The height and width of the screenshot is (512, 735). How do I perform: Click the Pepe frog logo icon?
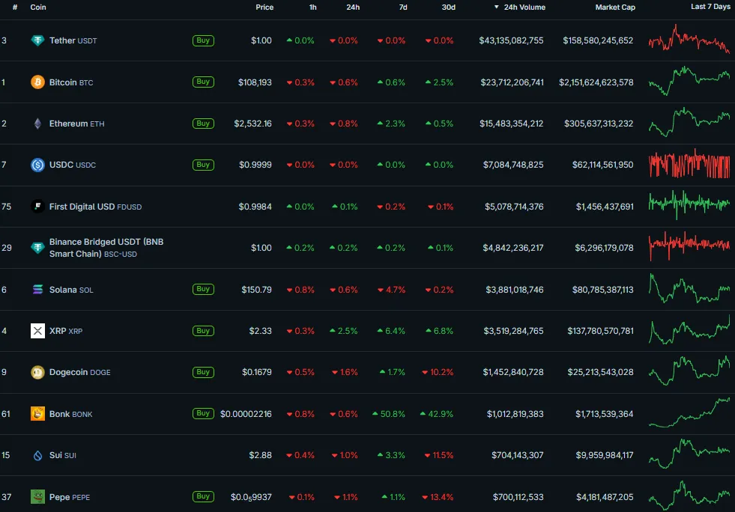coord(37,496)
